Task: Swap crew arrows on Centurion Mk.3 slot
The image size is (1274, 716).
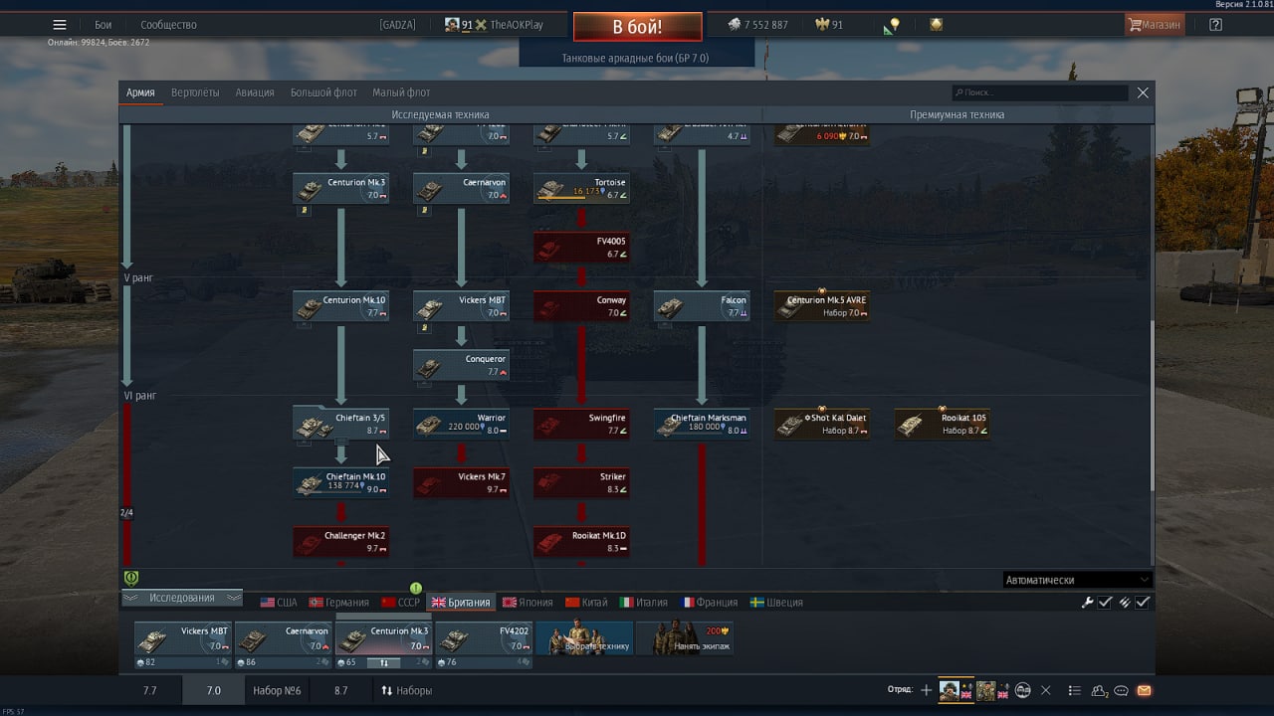Action: [x=384, y=662]
